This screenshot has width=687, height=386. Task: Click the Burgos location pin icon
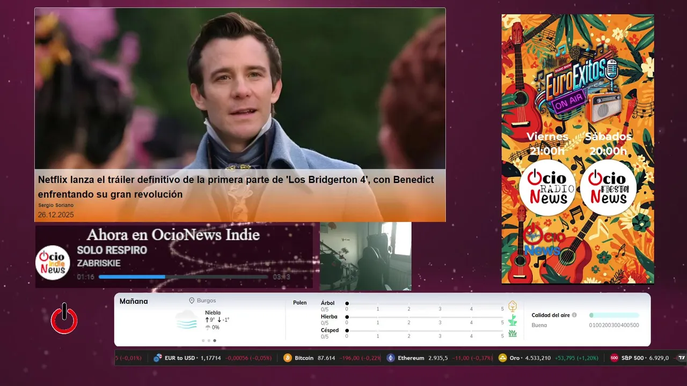pyautogui.click(x=192, y=301)
